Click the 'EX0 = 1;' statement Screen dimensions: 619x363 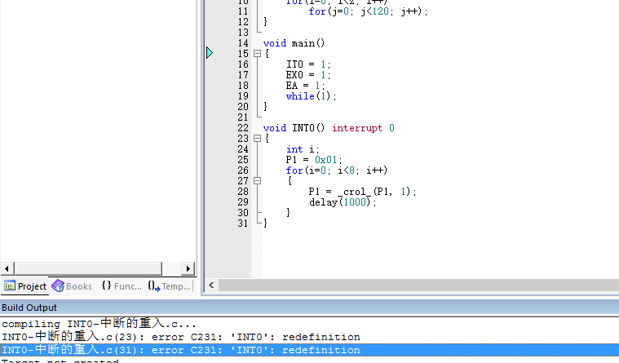click(308, 75)
